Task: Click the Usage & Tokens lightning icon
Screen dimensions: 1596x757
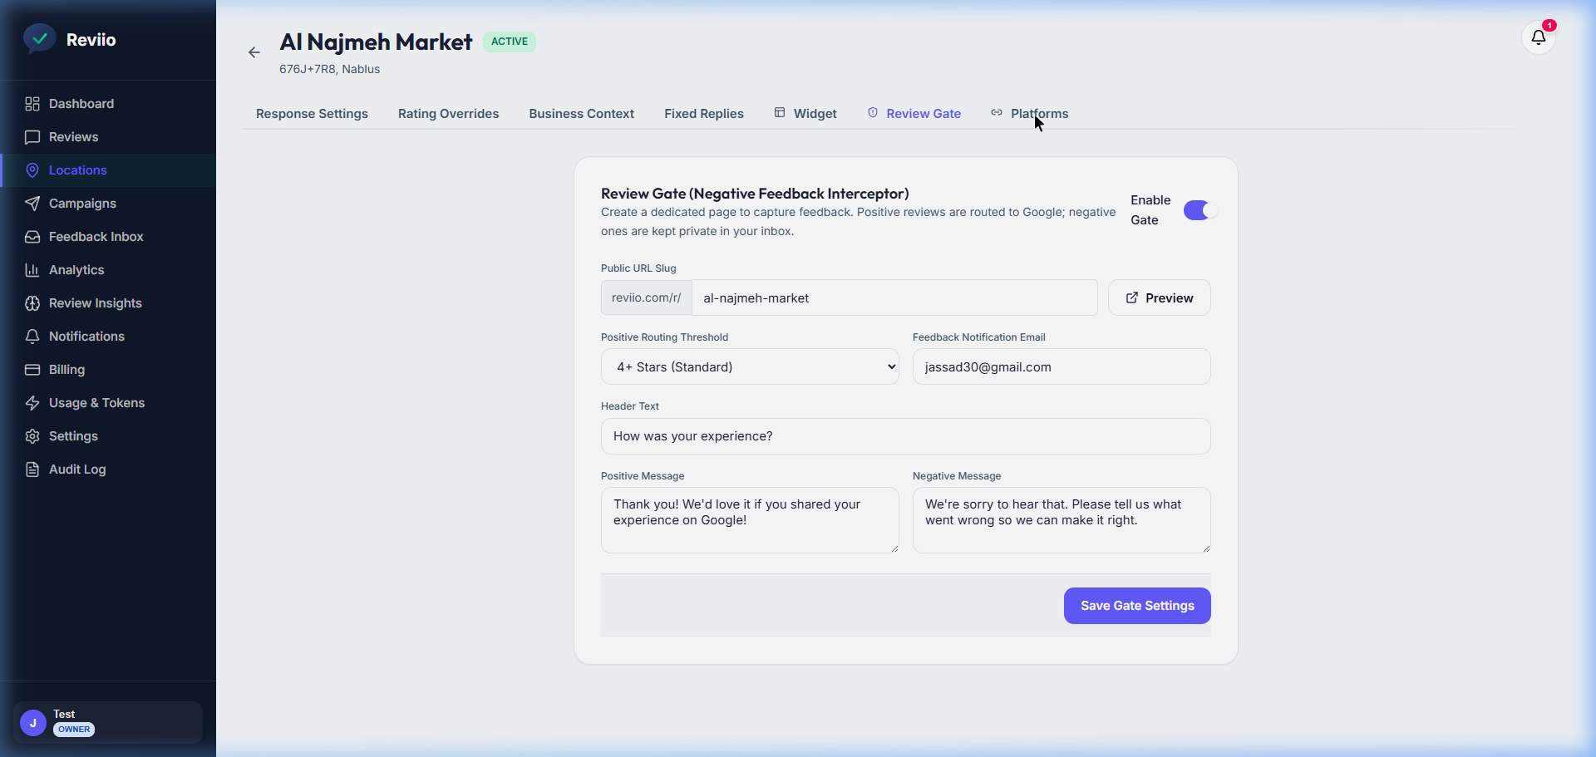Action: pos(32,403)
